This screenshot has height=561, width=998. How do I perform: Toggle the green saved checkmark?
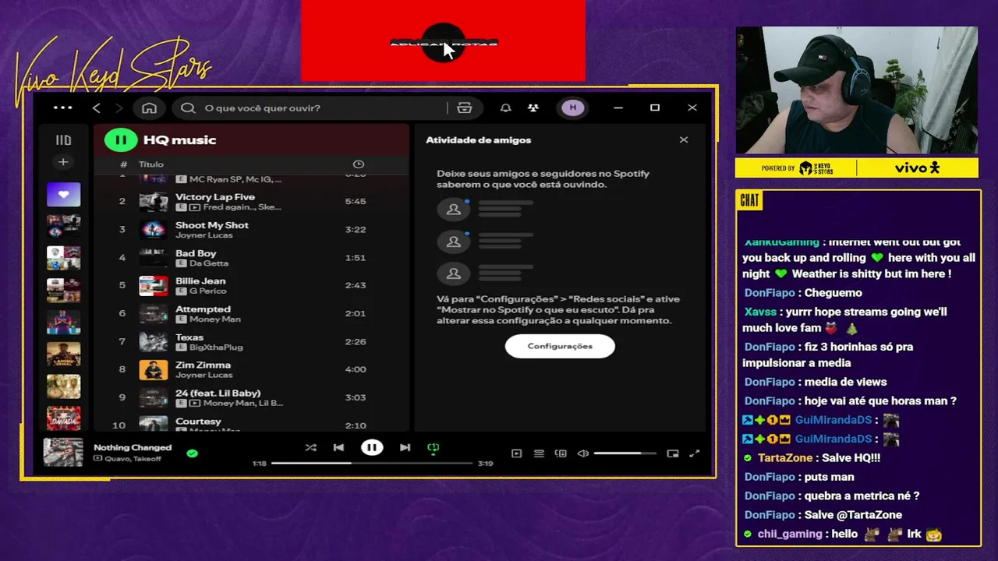click(193, 453)
